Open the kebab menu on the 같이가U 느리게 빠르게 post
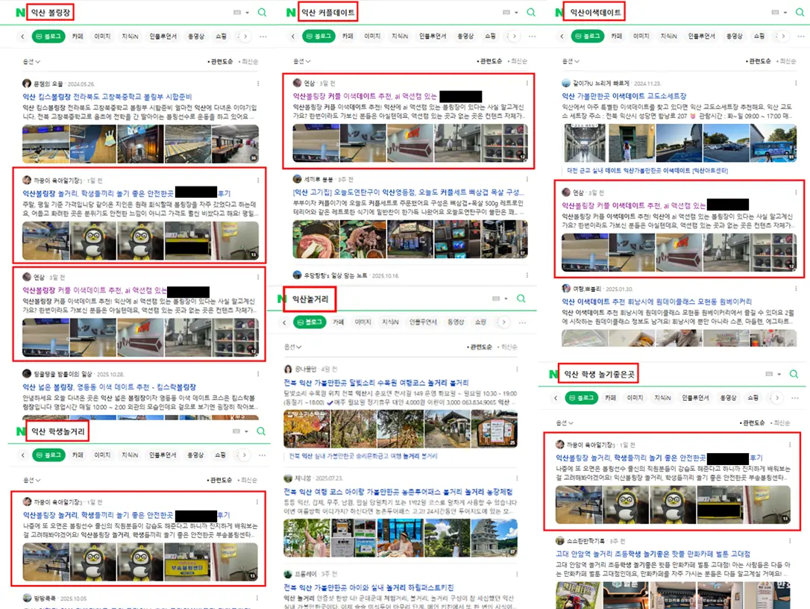The image size is (810, 609). (796, 83)
